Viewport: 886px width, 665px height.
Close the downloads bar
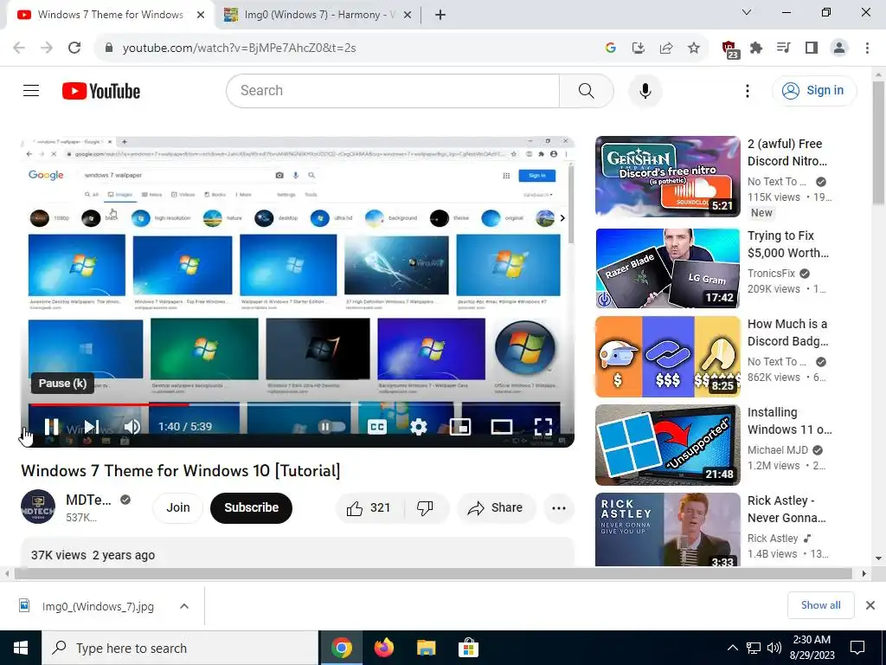870,605
